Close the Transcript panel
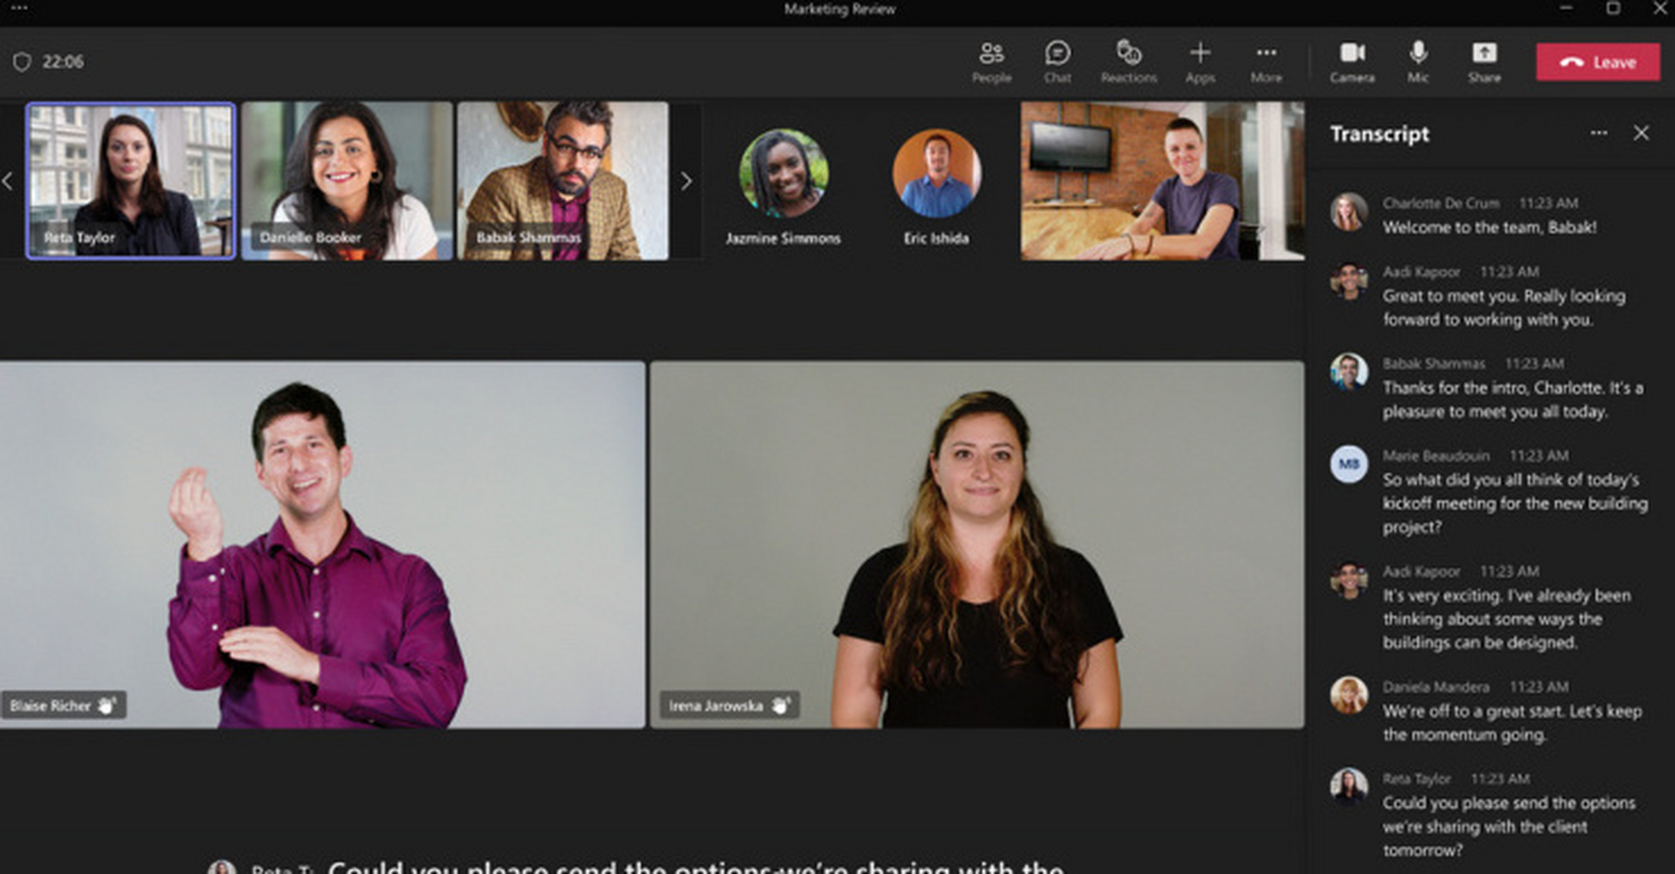1675x874 pixels. coord(1641,133)
